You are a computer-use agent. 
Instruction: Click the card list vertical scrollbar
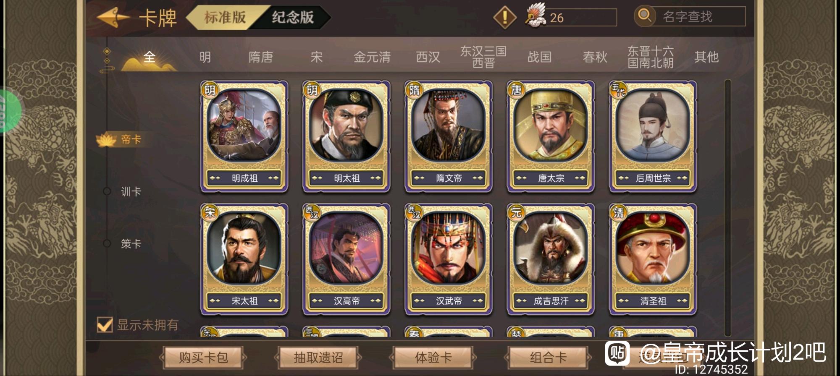pos(728,208)
